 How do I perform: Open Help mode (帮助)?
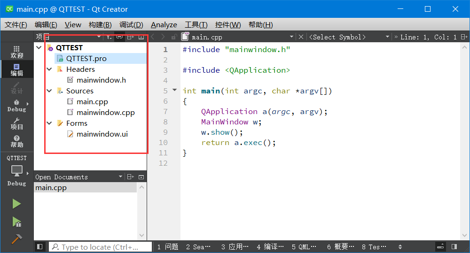coord(17,141)
